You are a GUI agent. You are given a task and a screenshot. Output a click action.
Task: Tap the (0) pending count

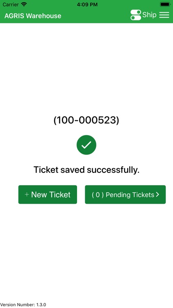click(98, 195)
